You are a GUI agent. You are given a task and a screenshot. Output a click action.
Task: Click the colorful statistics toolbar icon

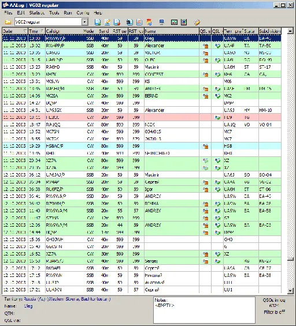(149, 22)
